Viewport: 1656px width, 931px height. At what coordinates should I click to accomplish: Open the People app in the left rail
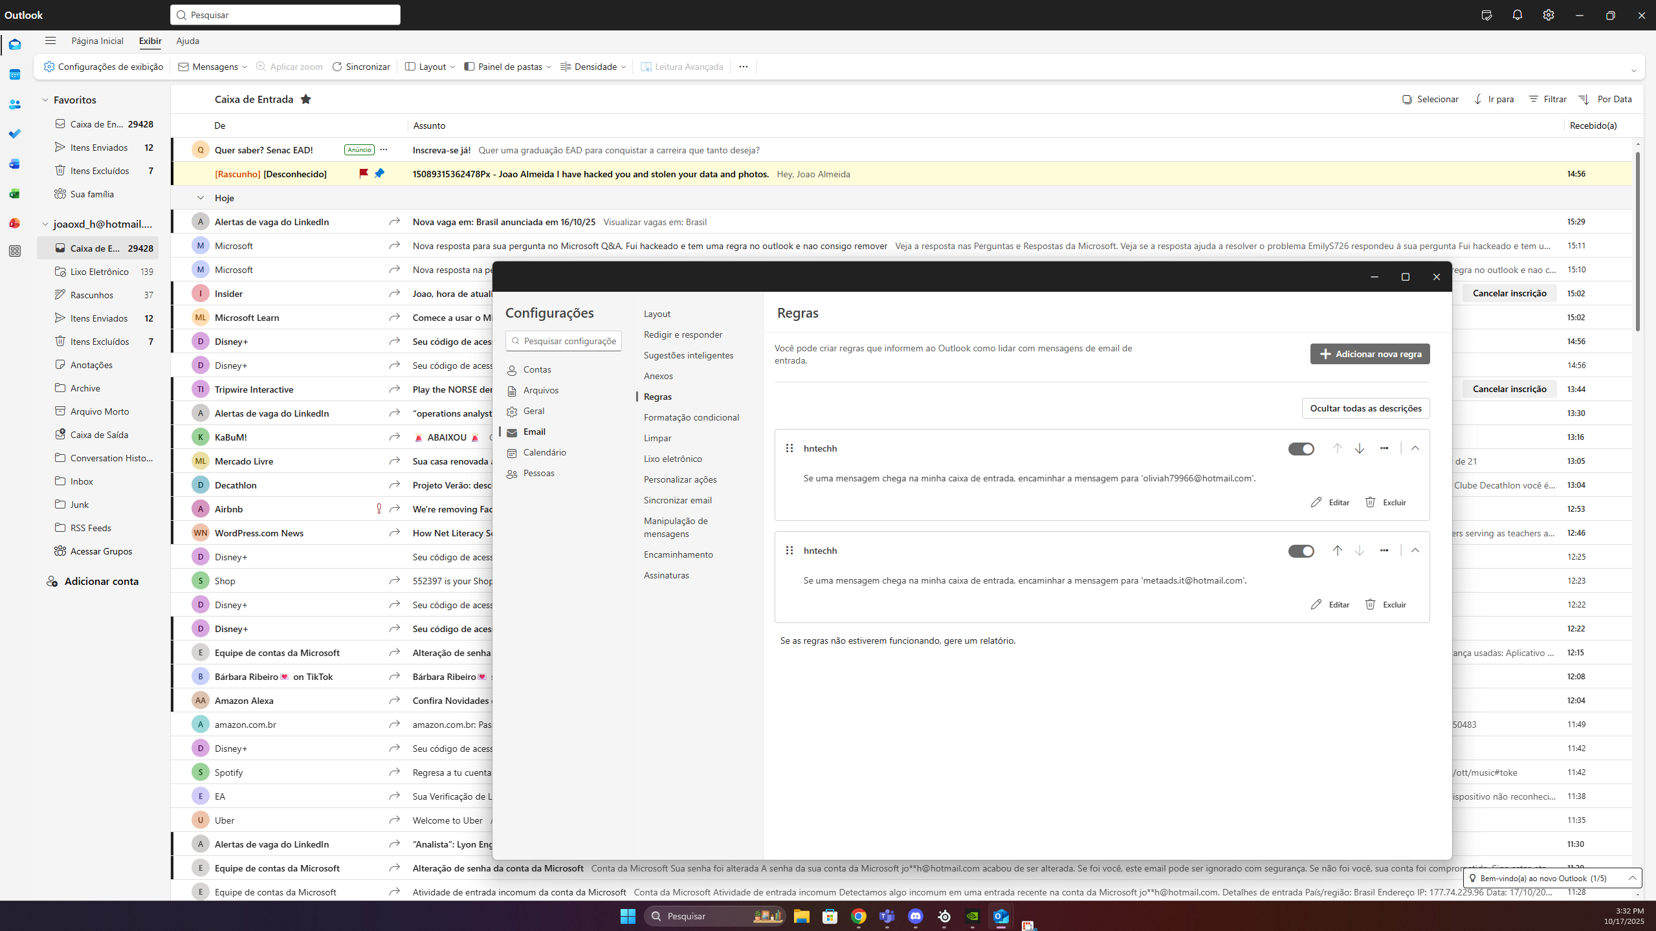14,104
